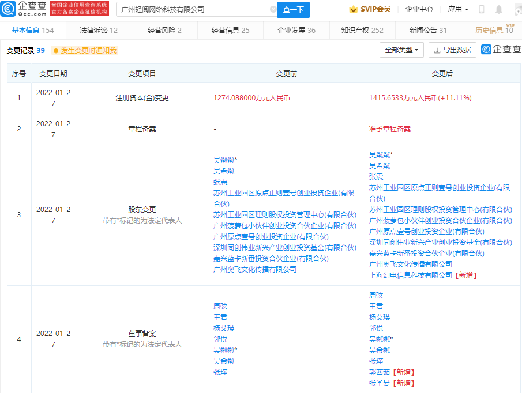Switch to 知识产权 tab
522x393 pixels.
pos(362,31)
